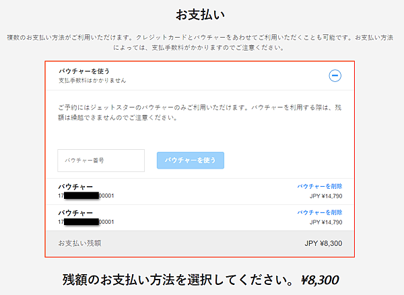Select the second bold バウチャー label

(x=75, y=212)
